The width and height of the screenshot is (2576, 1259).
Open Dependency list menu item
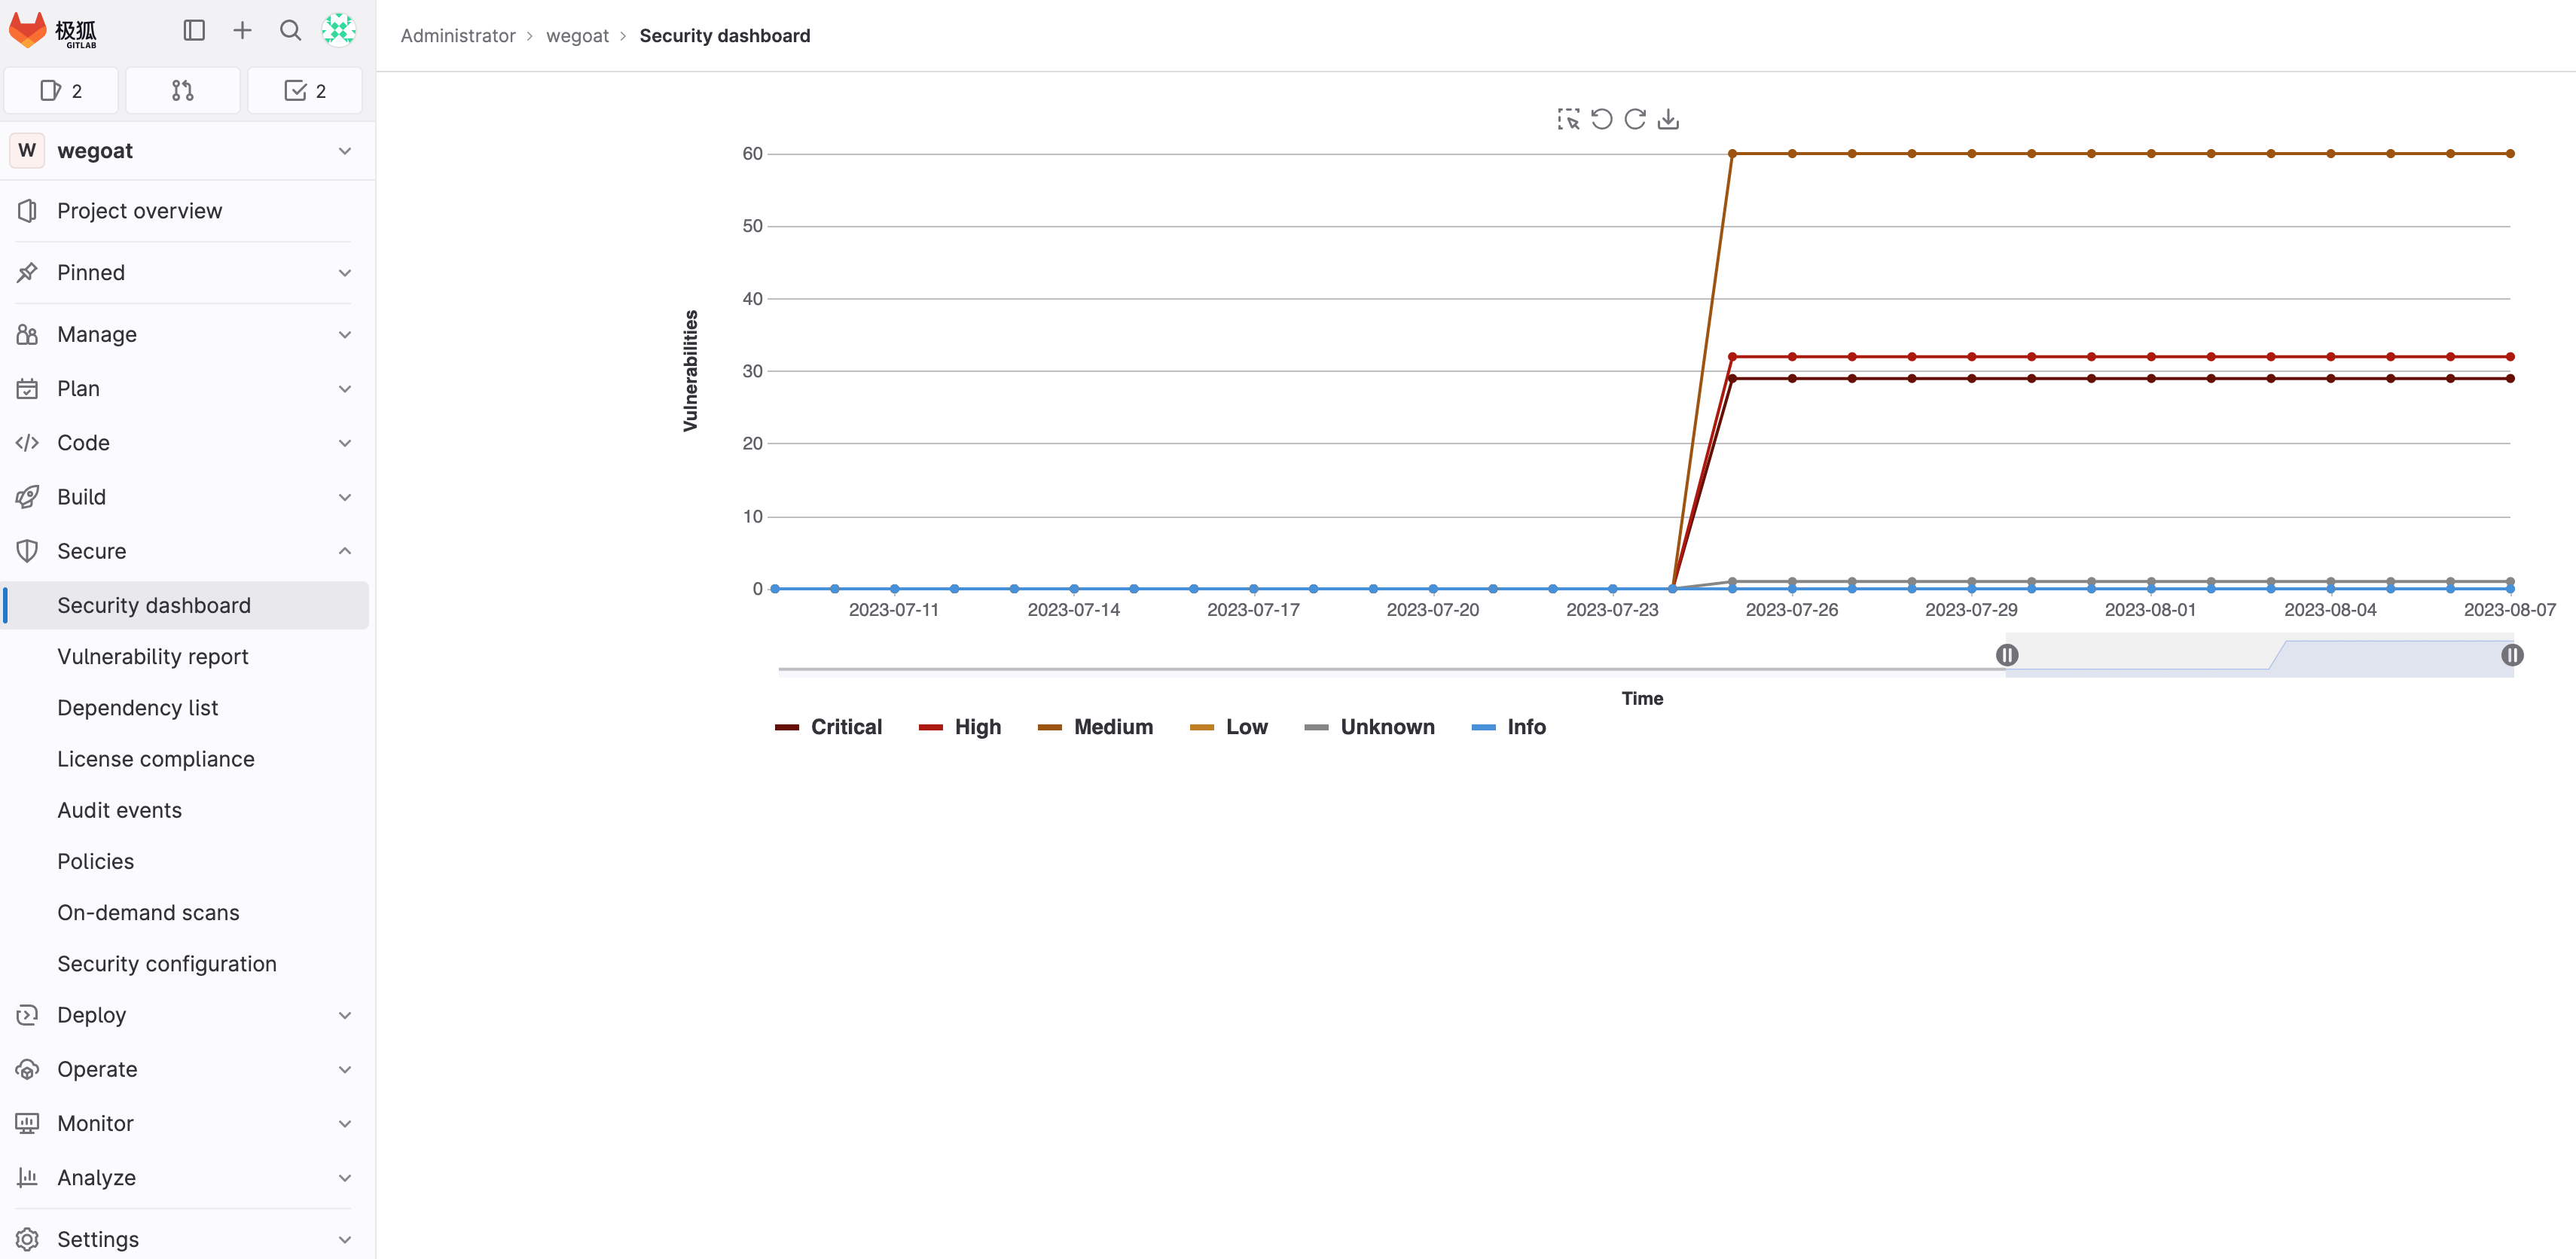click(x=137, y=707)
